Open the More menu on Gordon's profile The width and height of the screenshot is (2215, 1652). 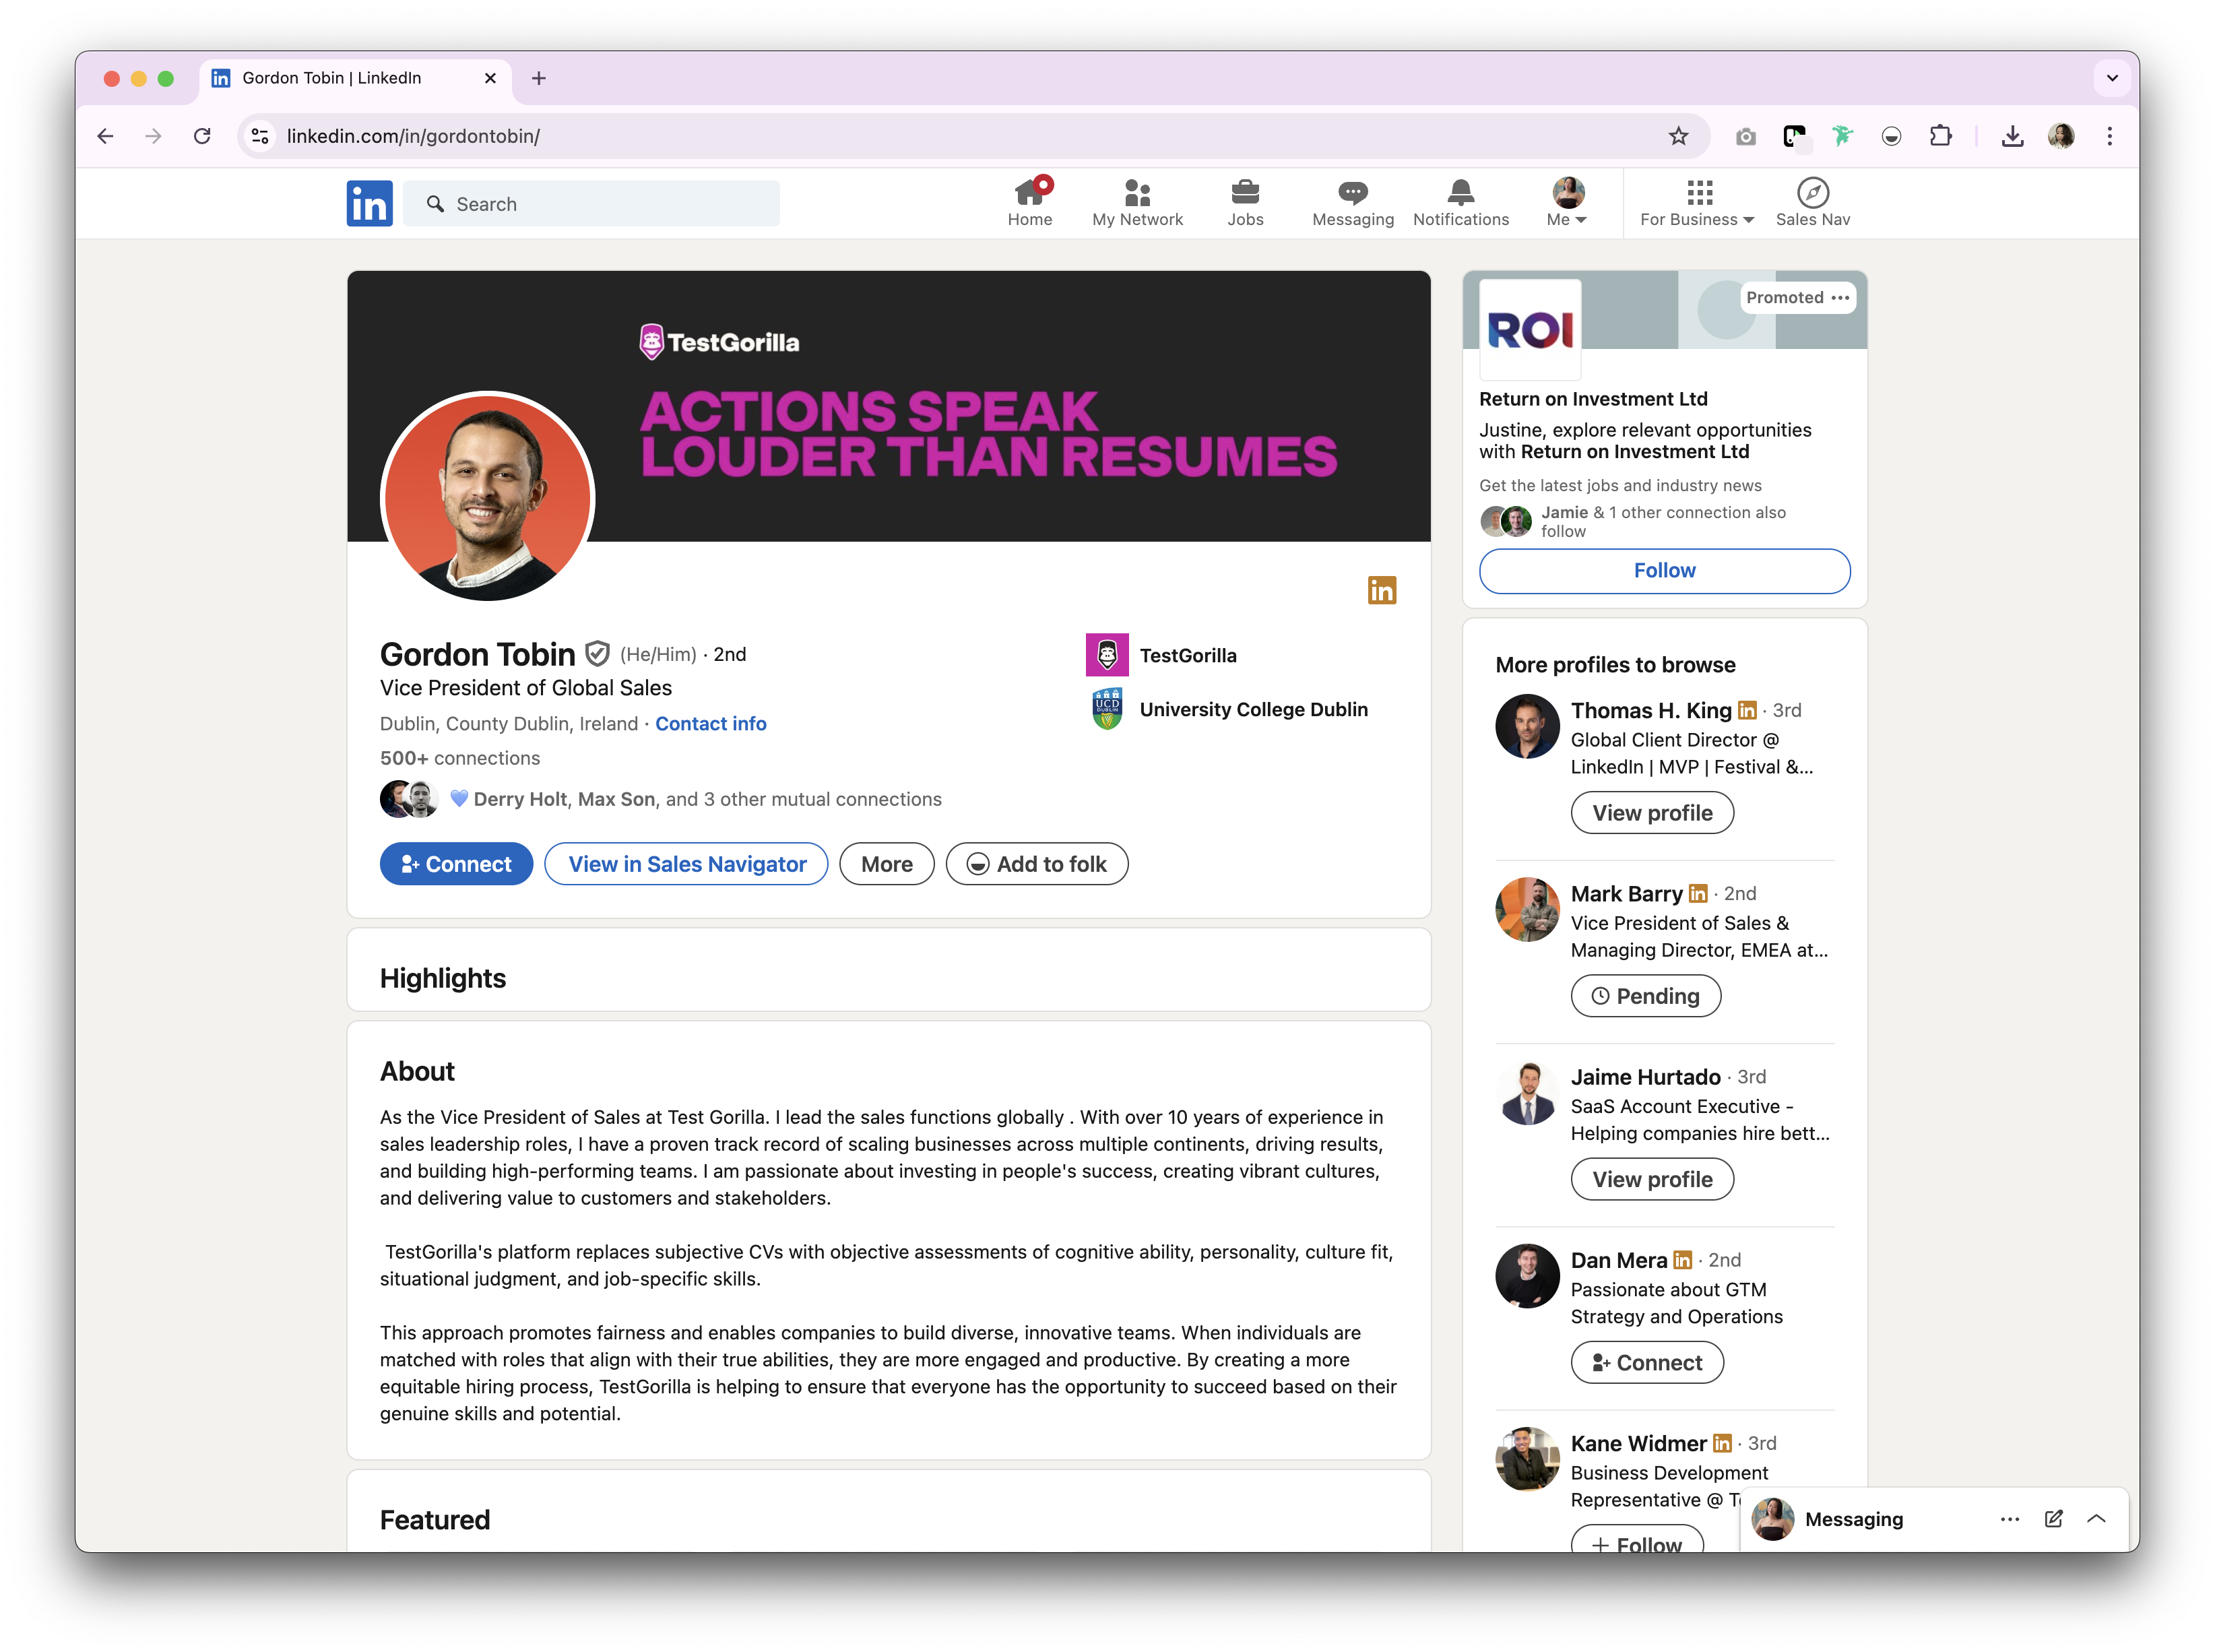886,864
